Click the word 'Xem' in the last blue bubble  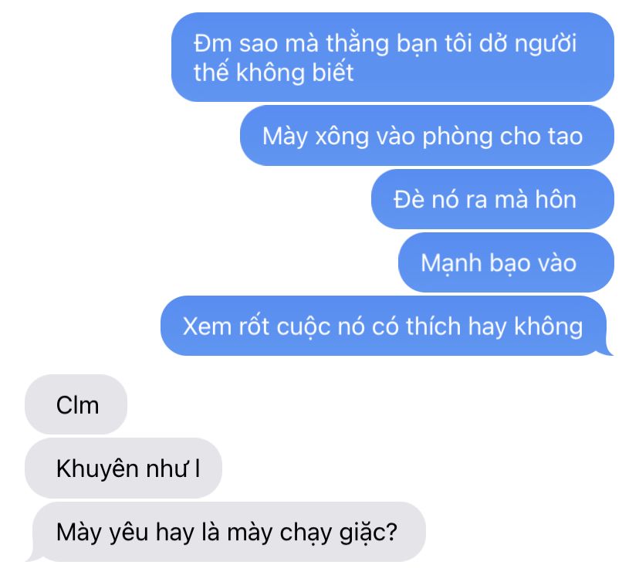(207, 326)
